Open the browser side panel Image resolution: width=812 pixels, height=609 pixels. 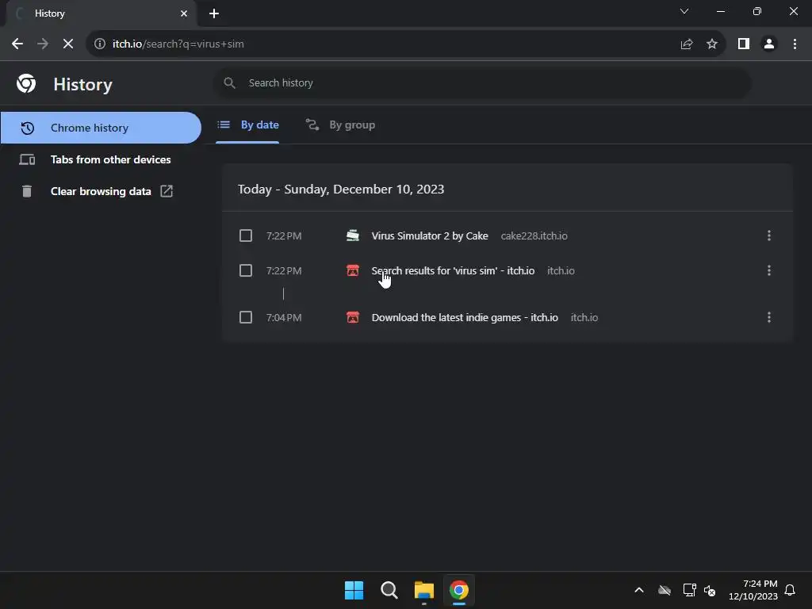(744, 44)
